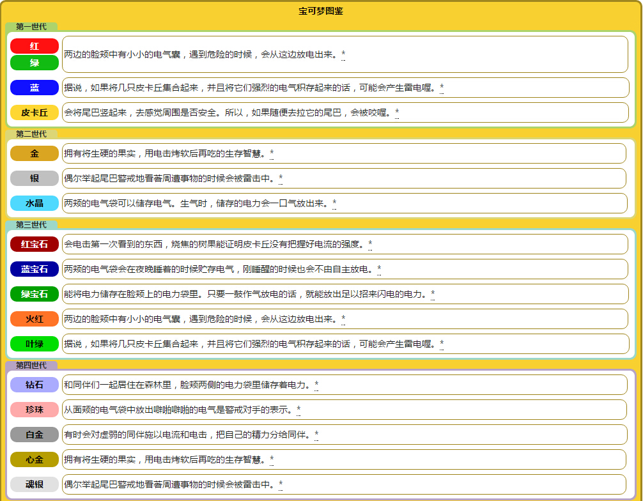Viewport: 643px width, 501px height.
Task: Open the 蓝 version link
Action: (x=35, y=88)
